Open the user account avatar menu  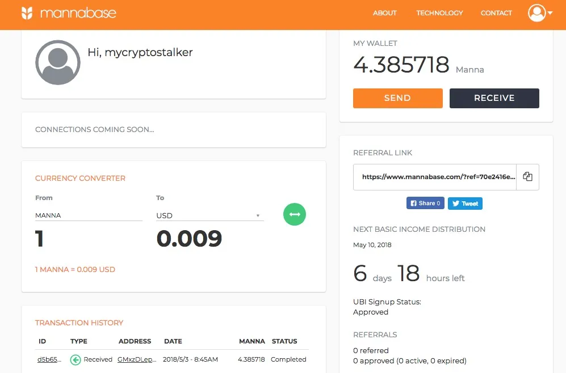click(x=536, y=13)
